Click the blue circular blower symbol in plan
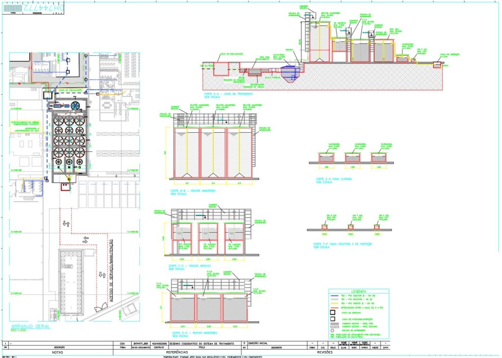 click(x=75, y=105)
